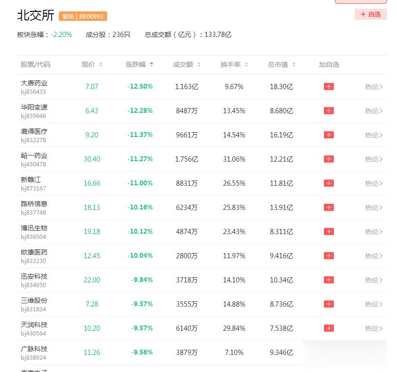
Task: Open 热论 link for 华阳变速
Action: pos(374,111)
